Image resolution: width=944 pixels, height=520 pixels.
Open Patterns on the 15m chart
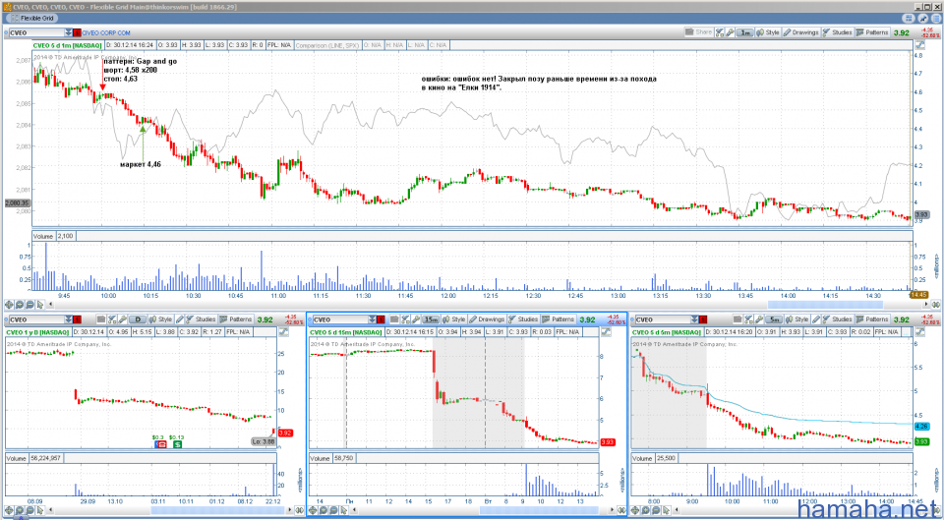click(559, 319)
